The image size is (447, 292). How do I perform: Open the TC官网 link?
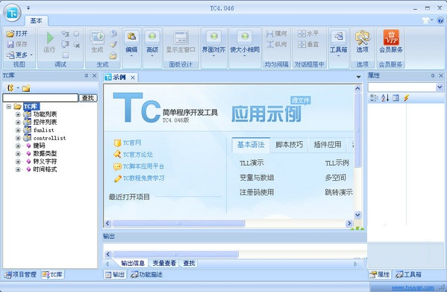(131, 143)
